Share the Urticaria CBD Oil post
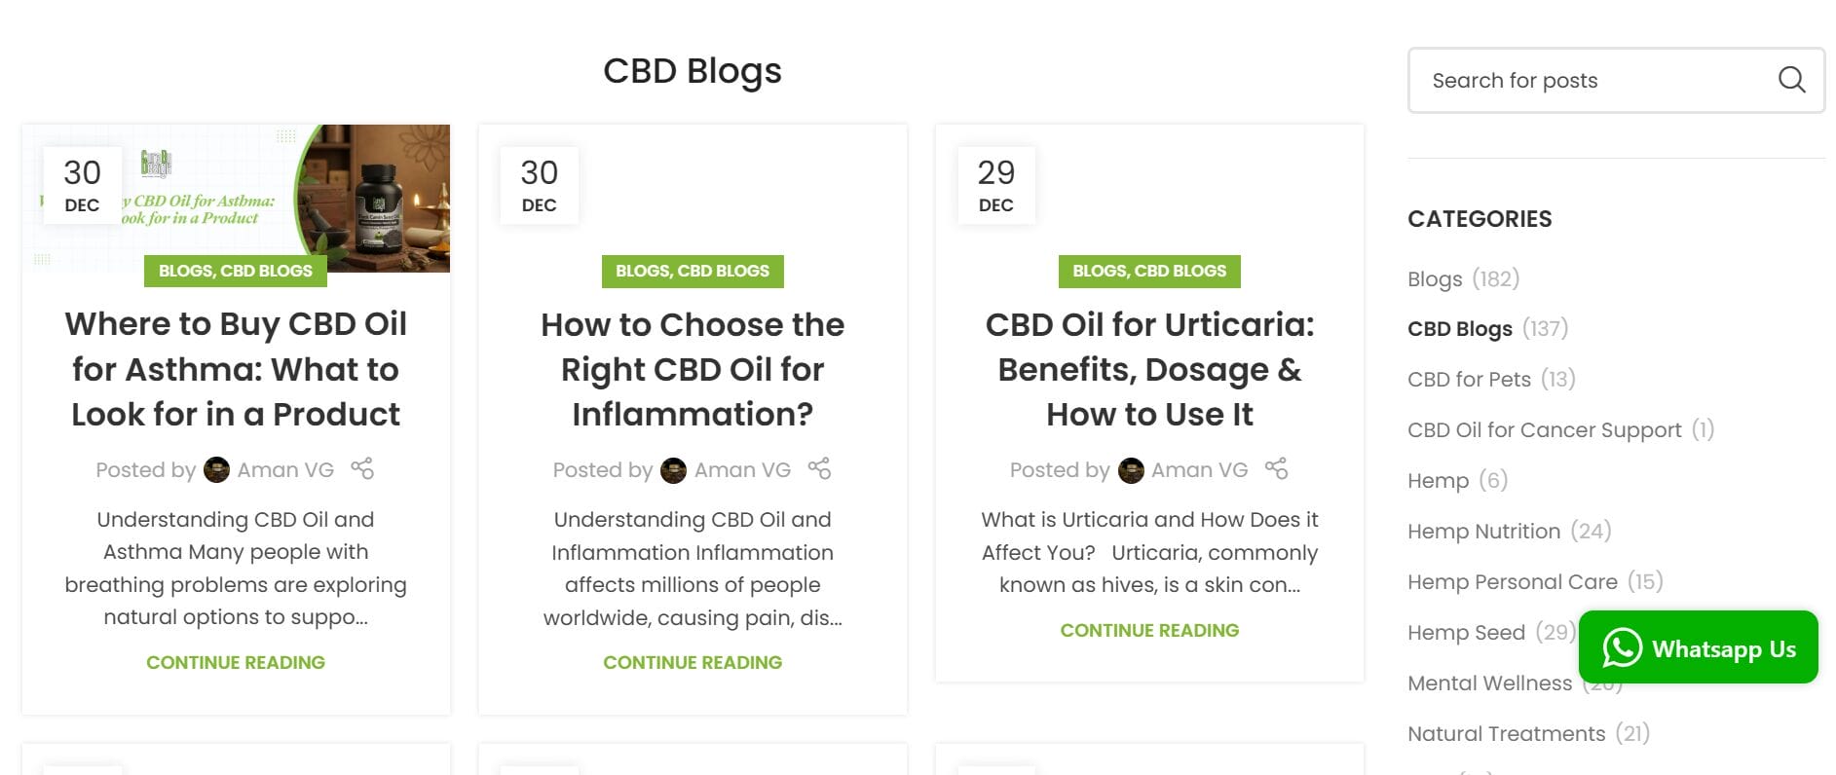 point(1276,469)
